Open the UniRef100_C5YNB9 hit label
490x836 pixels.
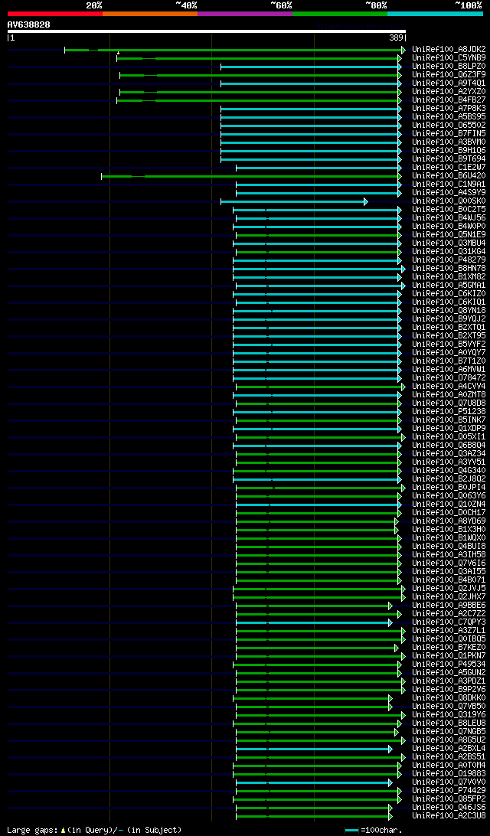click(449, 57)
